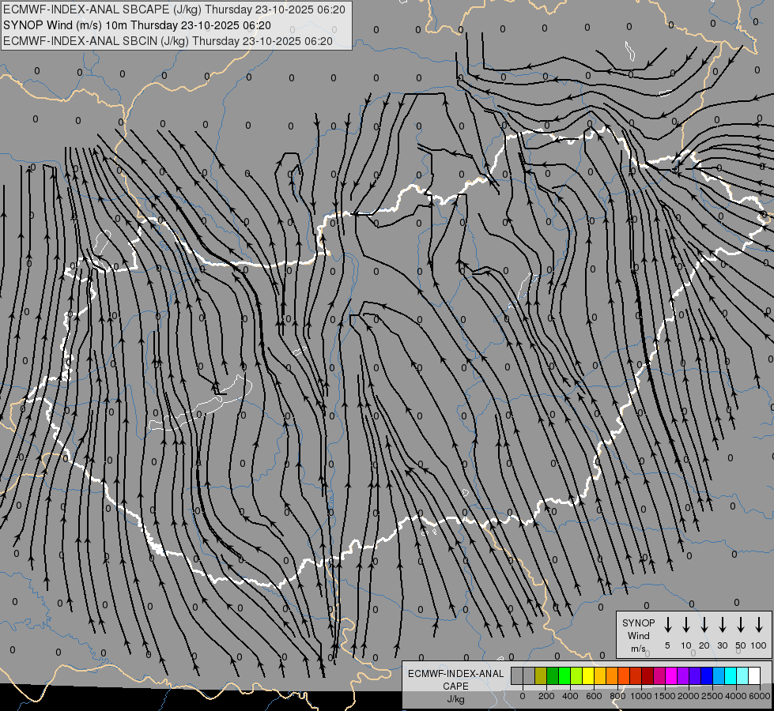Click the 'ECMWF-INDEX-ANAL CAPE J/kg' legend label

point(455,686)
